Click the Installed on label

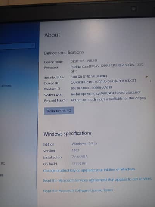52,157
